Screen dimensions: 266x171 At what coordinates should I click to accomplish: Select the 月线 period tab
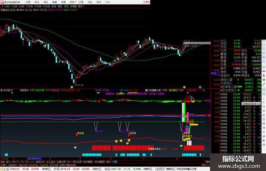point(66,6)
